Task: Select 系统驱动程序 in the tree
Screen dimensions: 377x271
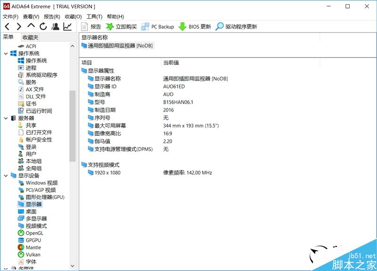Action: click(38, 75)
